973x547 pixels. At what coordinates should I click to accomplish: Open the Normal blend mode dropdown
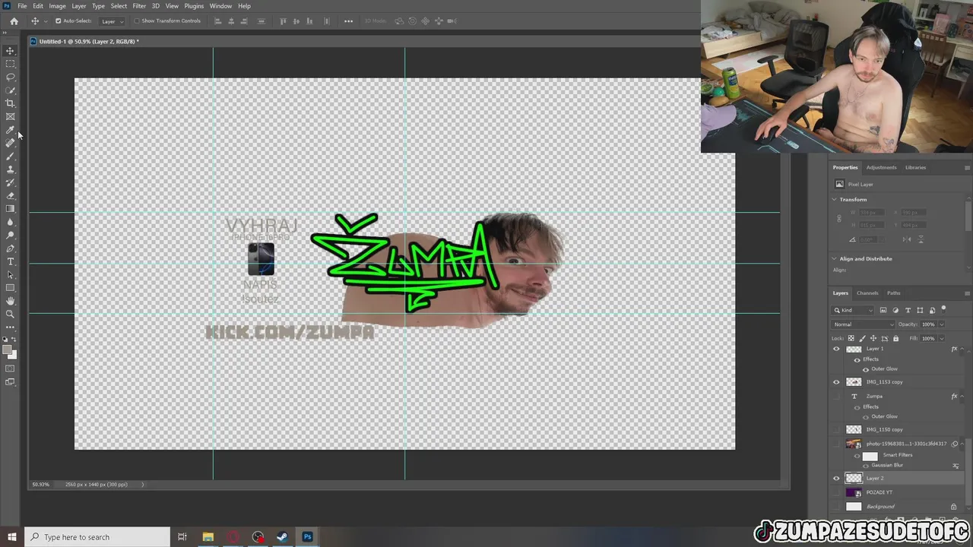863,324
